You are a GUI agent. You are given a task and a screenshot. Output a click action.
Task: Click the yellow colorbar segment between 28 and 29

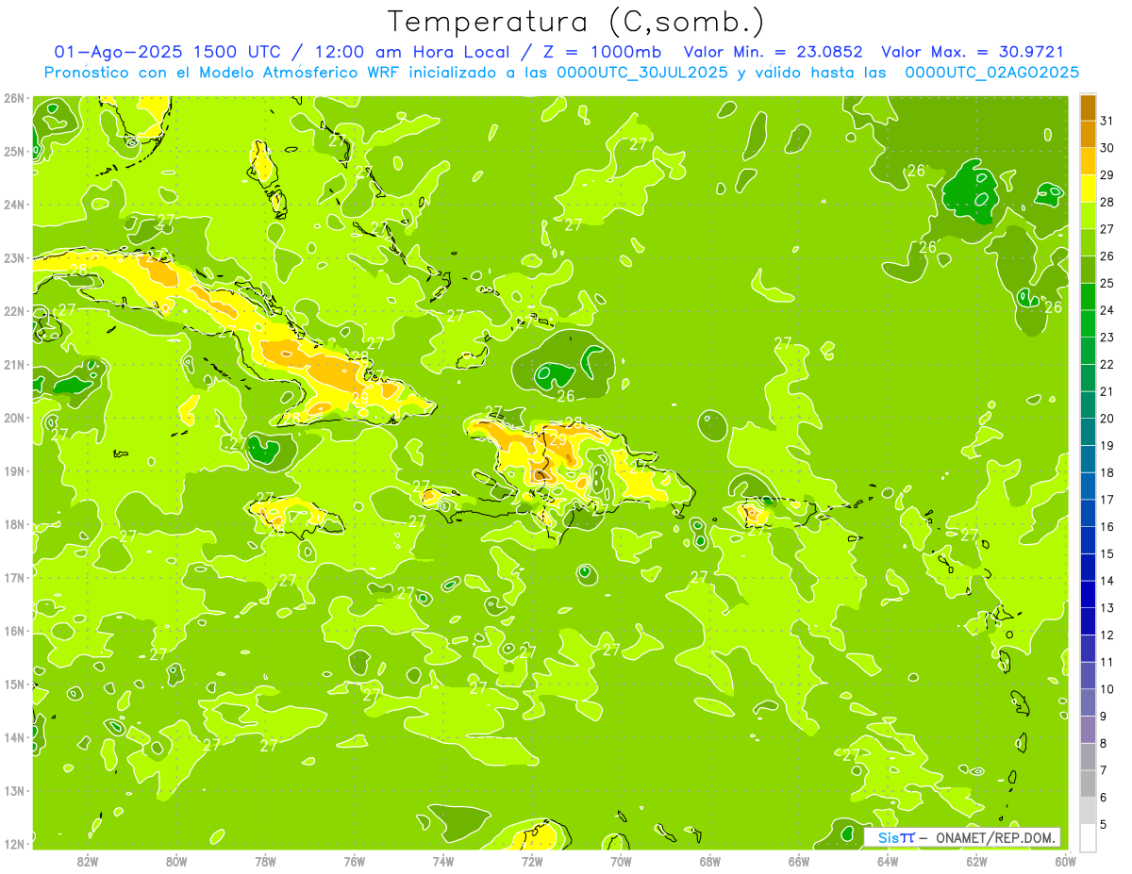1088,189
